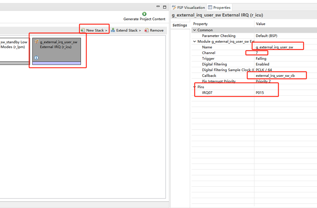Click the Channel value 7
317x208 pixels.
coord(257,53)
